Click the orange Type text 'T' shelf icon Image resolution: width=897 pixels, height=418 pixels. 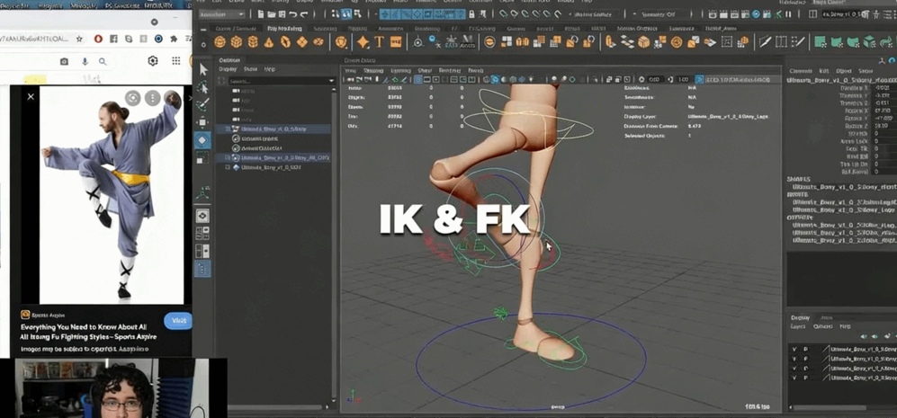tap(379, 42)
